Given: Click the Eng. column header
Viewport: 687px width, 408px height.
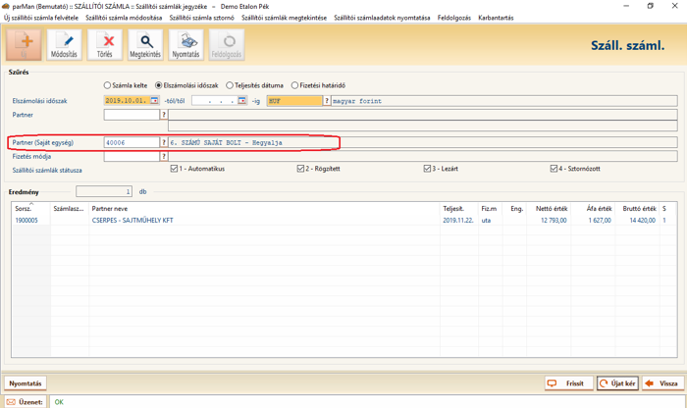Looking at the screenshot, I should 513,208.
